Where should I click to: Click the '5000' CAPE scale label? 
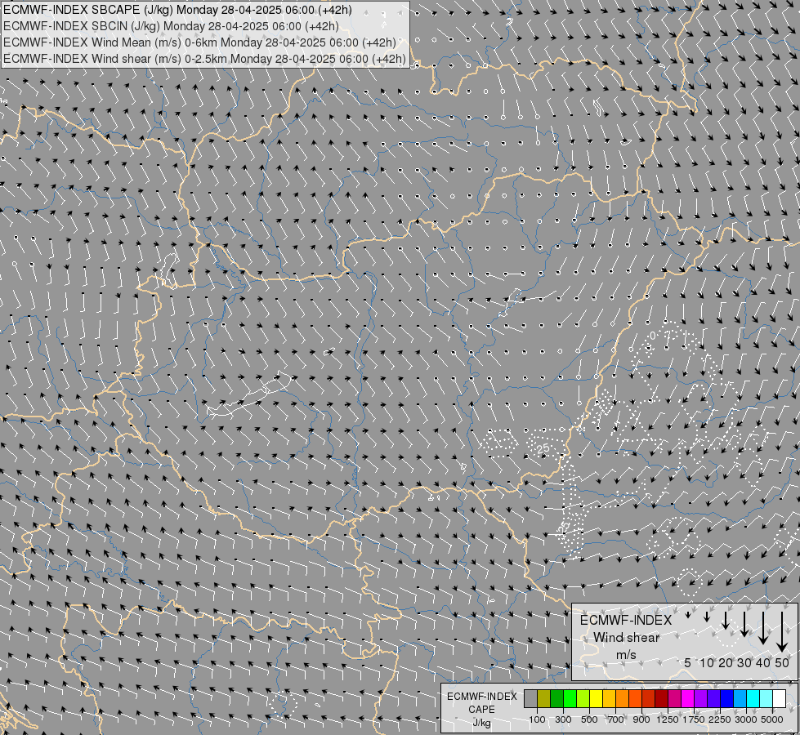click(771, 719)
